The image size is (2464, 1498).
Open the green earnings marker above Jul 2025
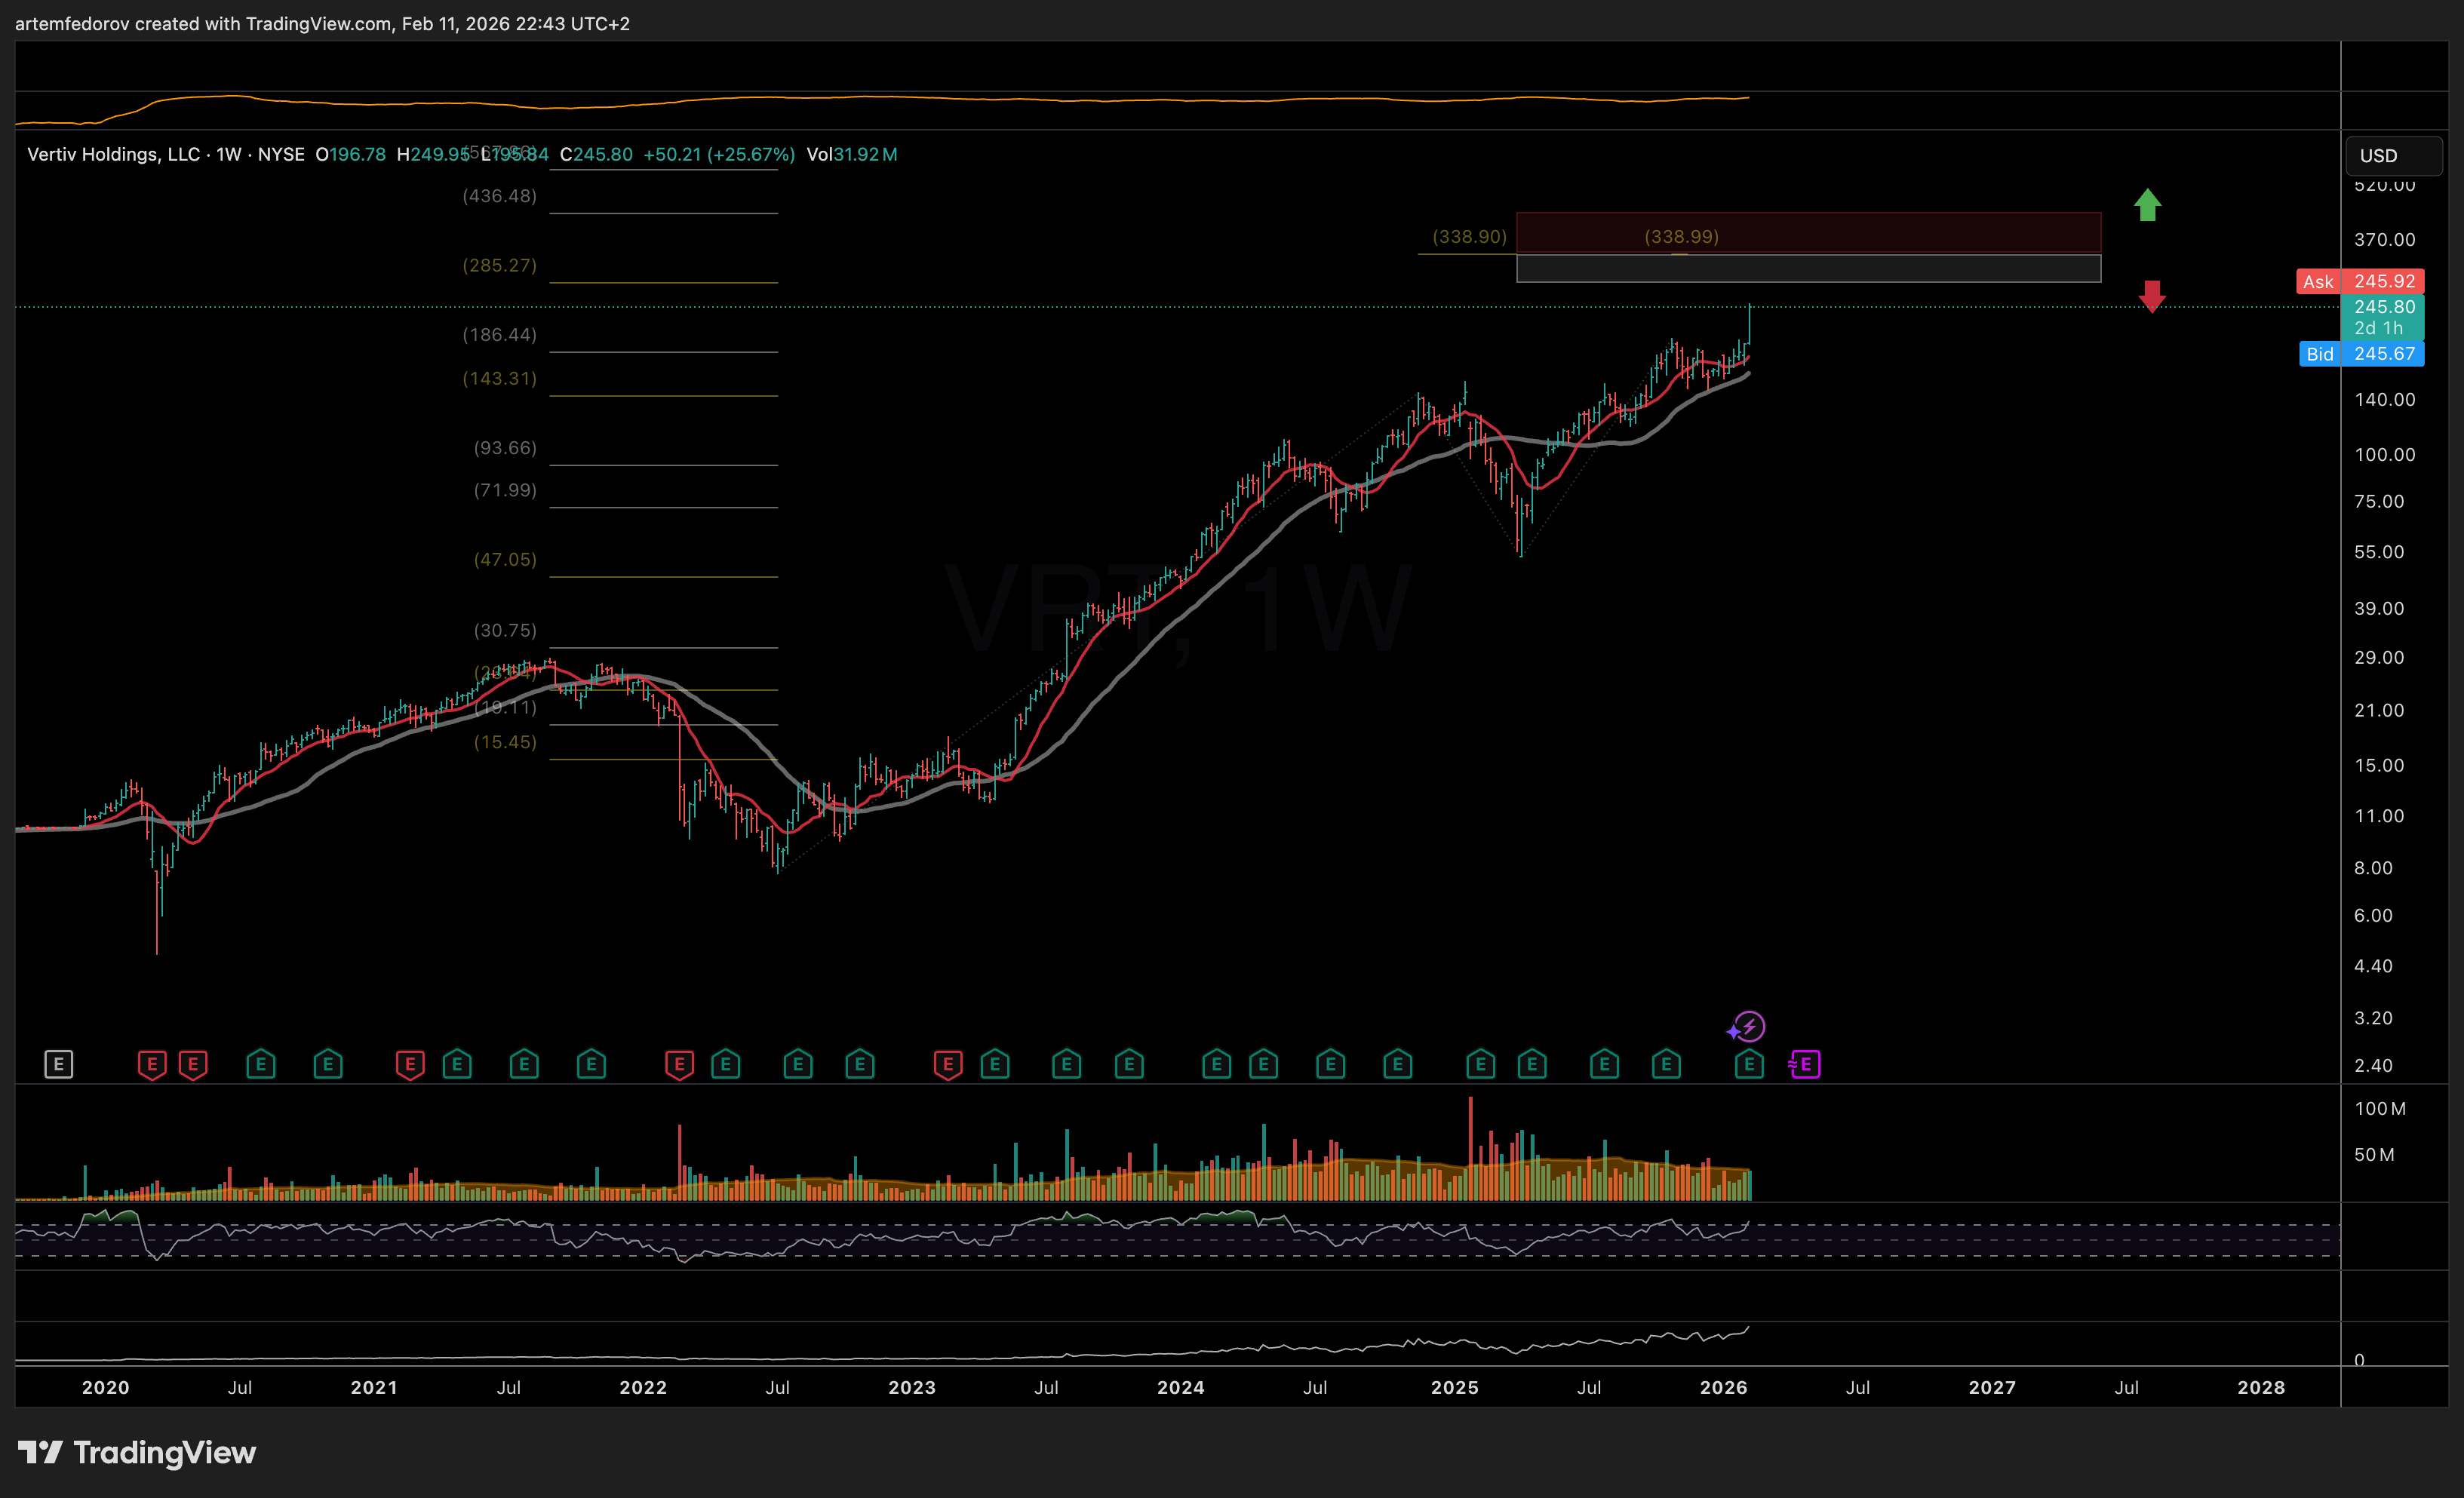tap(1605, 1064)
